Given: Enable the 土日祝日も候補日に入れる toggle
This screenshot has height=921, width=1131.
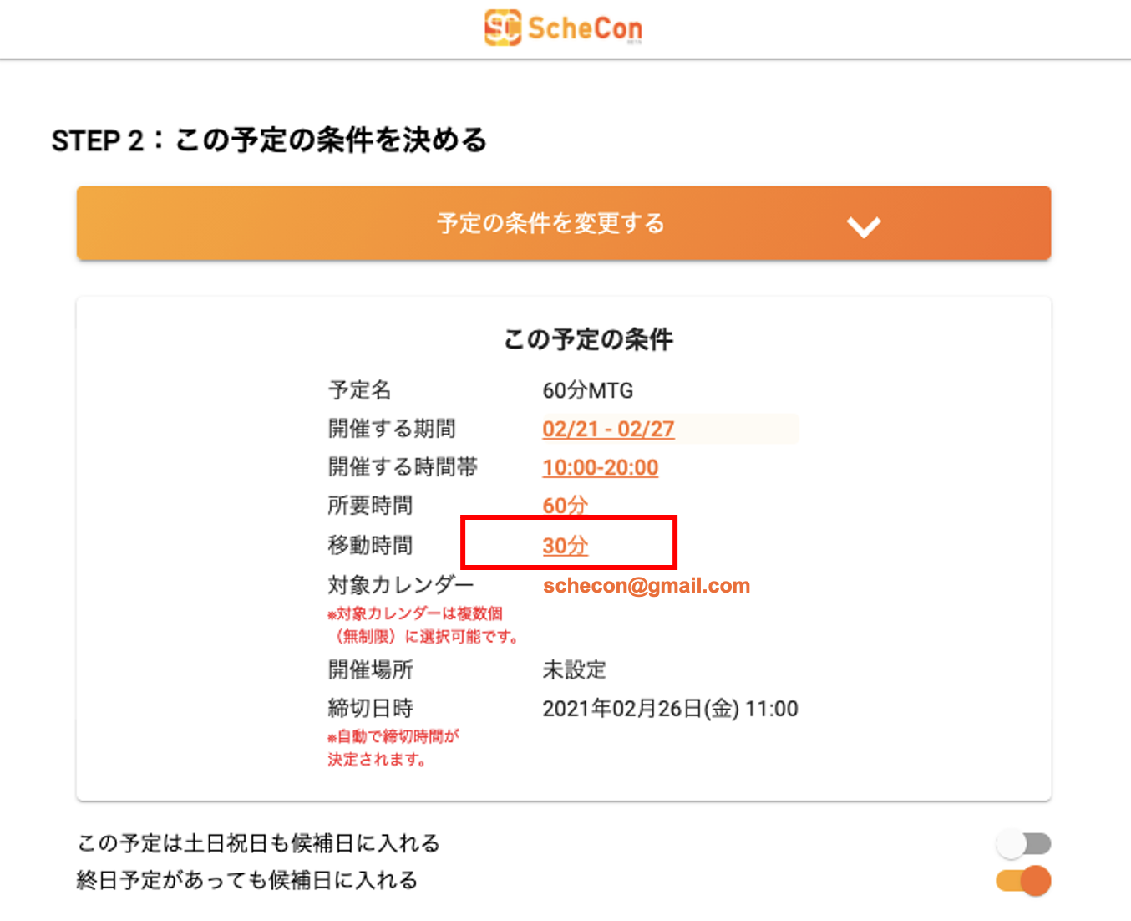Looking at the screenshot, I should (1023, 844).
